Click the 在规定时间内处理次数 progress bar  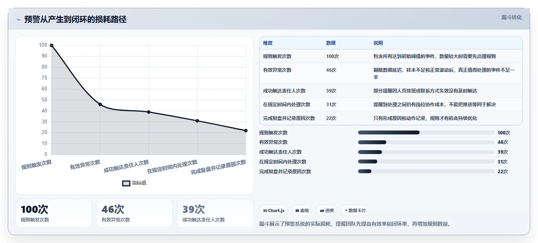pos(426,162)
